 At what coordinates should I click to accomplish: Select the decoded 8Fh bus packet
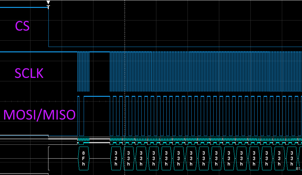tap(83, 158)
